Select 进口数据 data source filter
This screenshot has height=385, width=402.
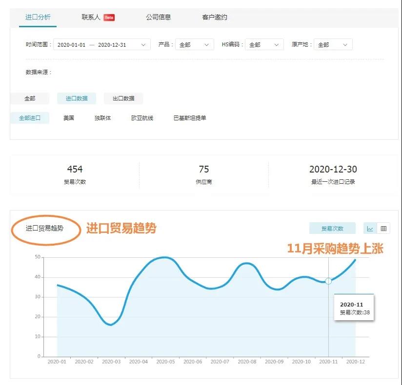point(77,98)
